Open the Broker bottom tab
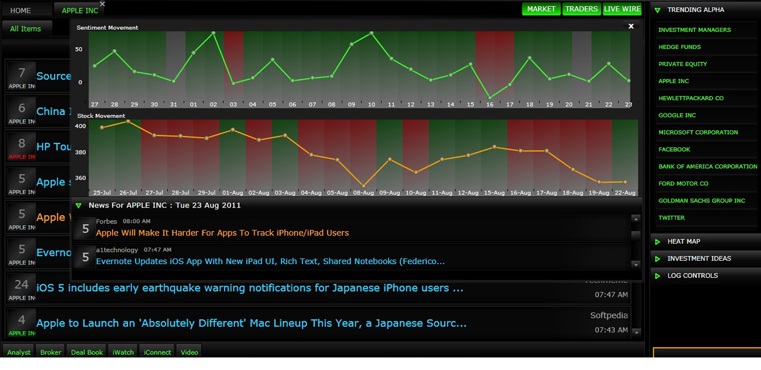 (51, 352)
